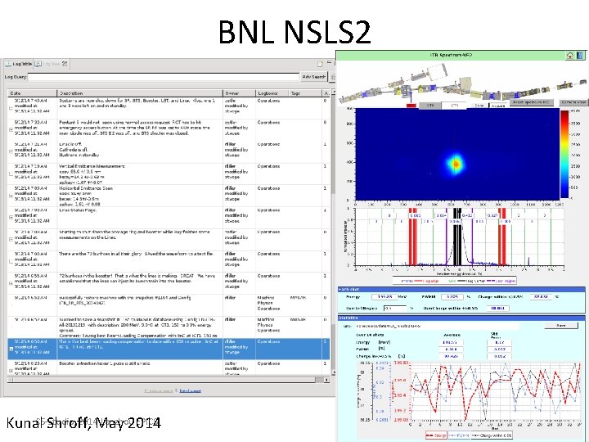Go to Previous page link
The image size is (589, 442).
tap(159, 391)
